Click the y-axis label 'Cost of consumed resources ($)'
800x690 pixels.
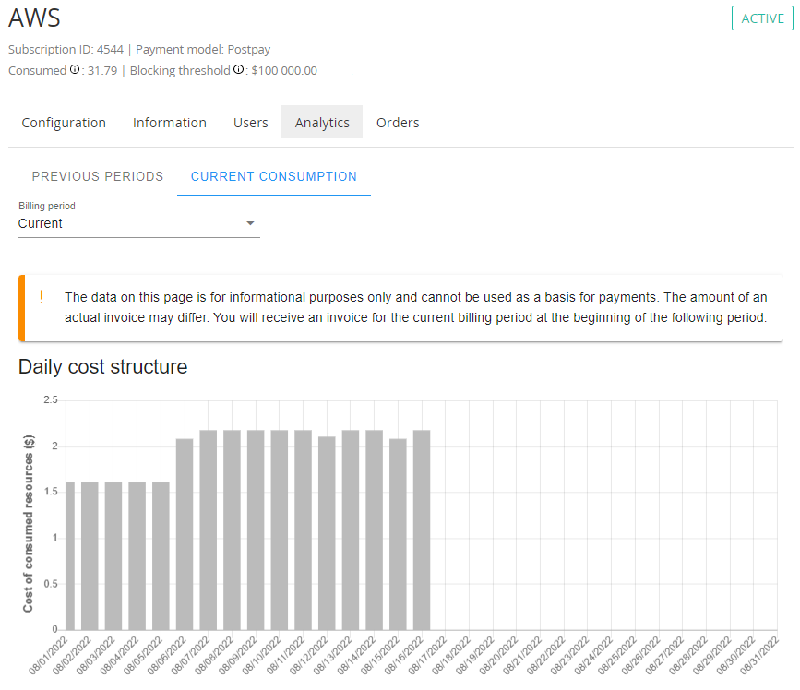click(x=28, y=524)
